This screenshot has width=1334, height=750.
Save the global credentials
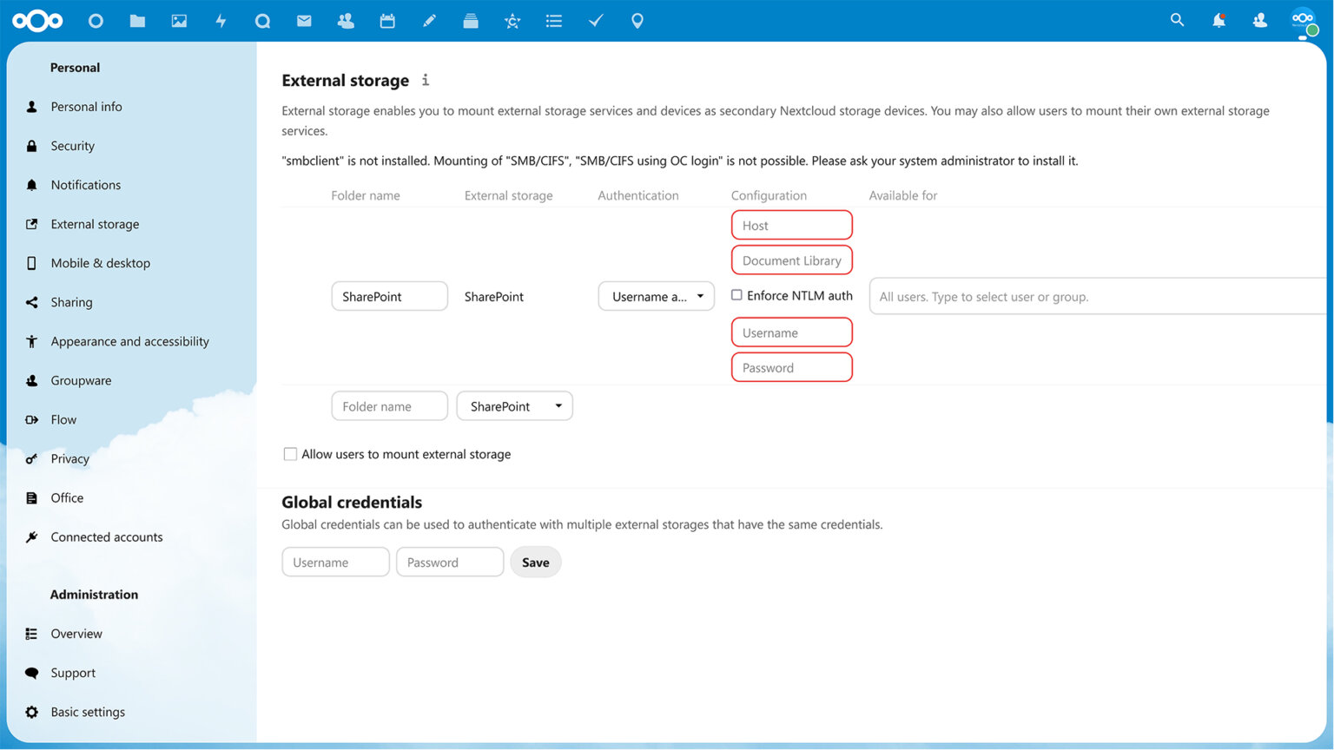click(535, 562)
